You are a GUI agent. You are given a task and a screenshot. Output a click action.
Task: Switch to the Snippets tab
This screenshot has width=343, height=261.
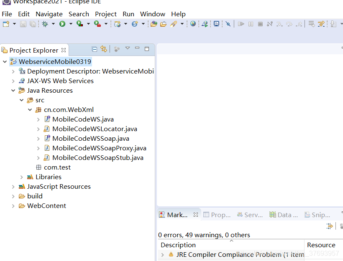[x=317, y=215]
